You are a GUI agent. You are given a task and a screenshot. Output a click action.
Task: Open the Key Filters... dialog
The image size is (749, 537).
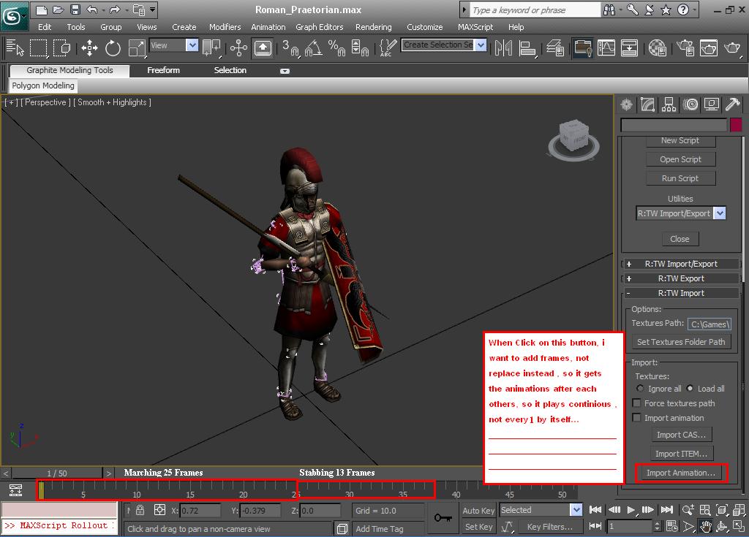pos(550,527)
